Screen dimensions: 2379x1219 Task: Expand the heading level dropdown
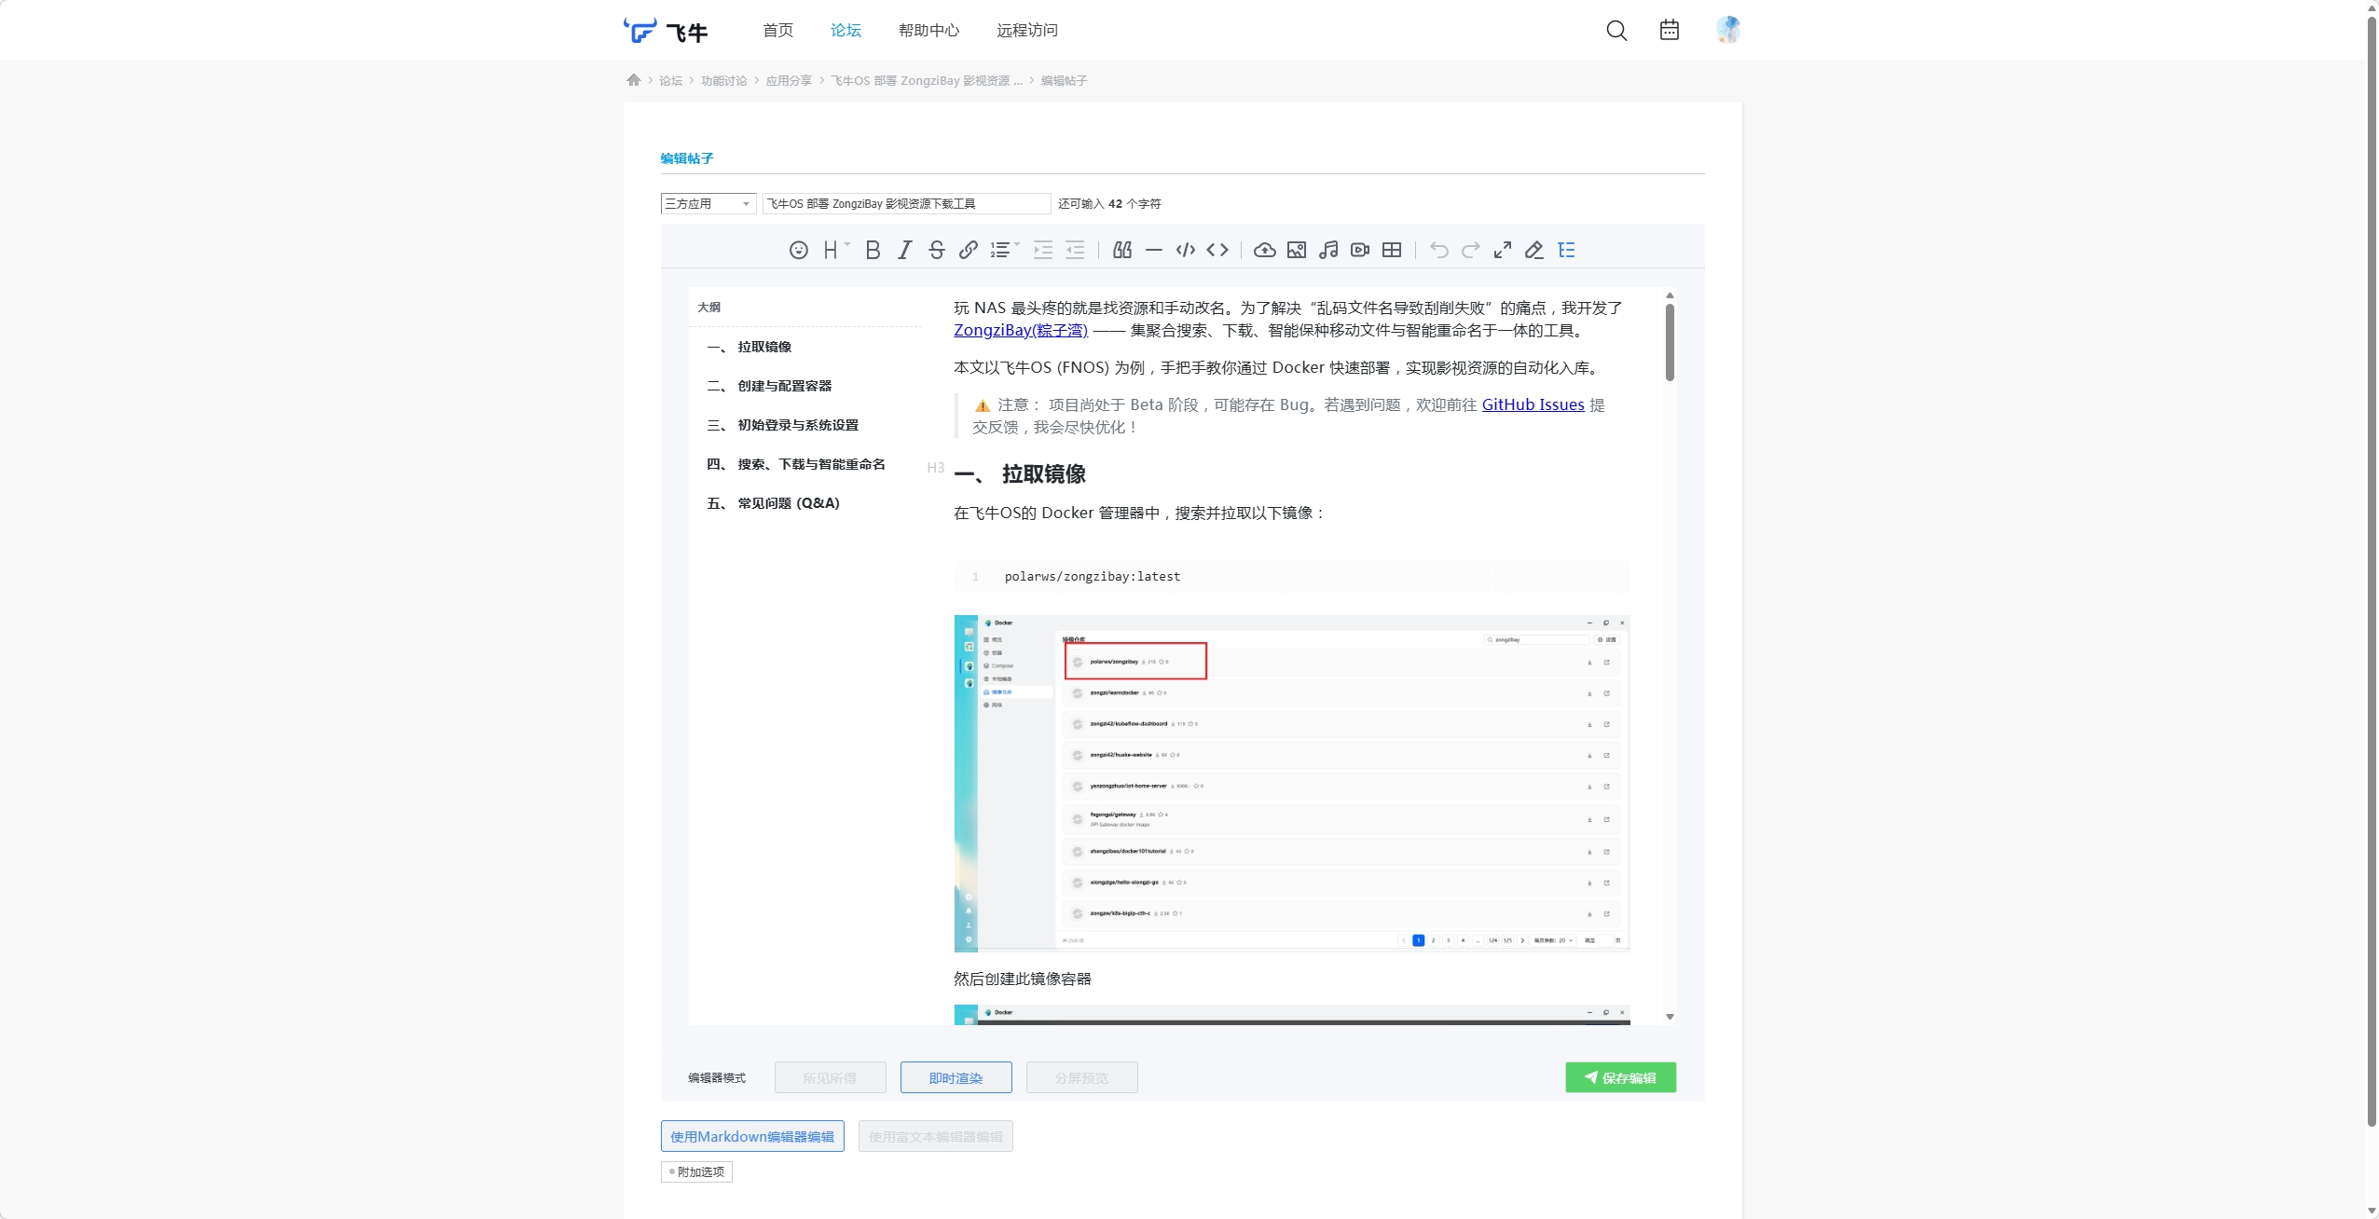click(835, 249)
